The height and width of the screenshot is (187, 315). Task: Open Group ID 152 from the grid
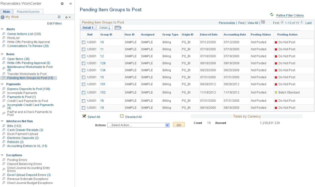[102, 92]
